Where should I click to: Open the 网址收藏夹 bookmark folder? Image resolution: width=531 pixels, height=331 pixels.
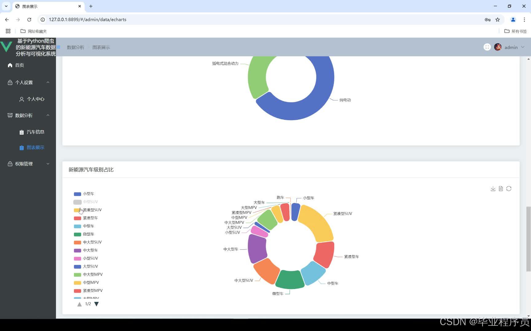(33, 31)
